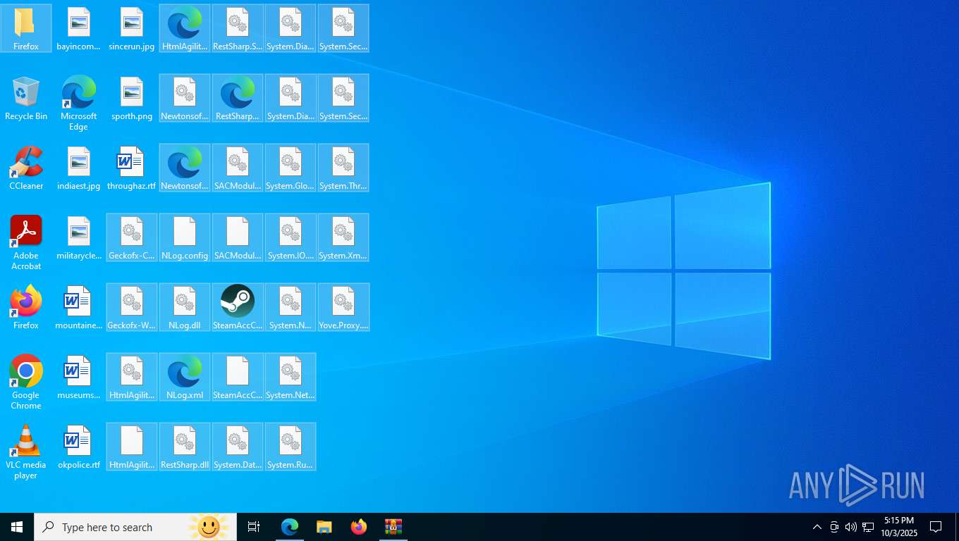Open network settings from the tray
The width and height of the screenshot is (959, 541).
click(x=868, y=527)
